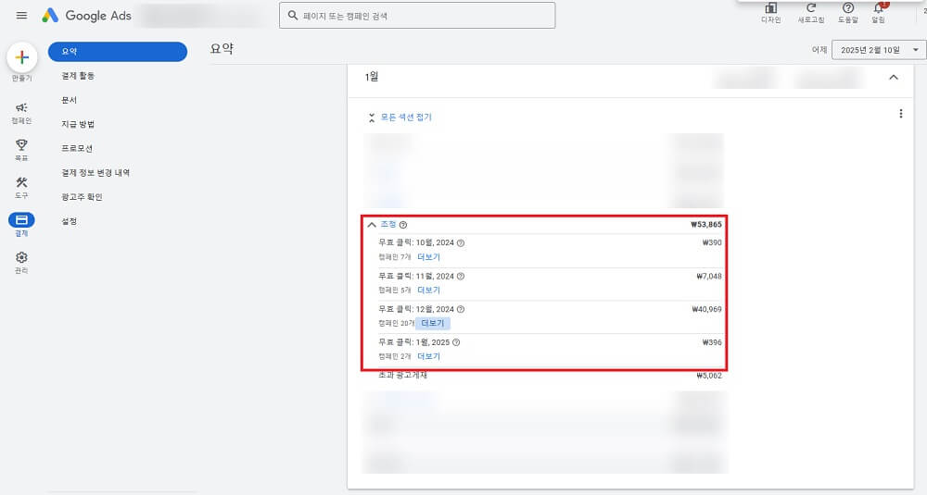Open the 2025년 2월 10일 date dropdown
The width and height of the screenshot is (927, 495).
(x=879, y=50)
